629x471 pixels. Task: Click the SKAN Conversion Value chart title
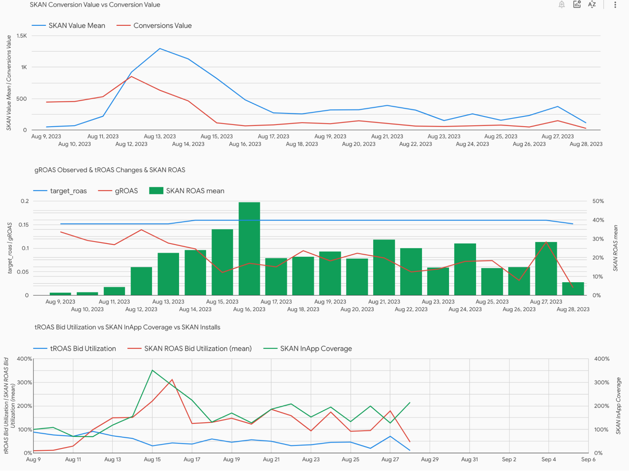[x=95, y=5]
